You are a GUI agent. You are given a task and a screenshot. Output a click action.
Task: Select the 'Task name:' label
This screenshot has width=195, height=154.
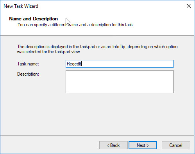coord(28,64)
